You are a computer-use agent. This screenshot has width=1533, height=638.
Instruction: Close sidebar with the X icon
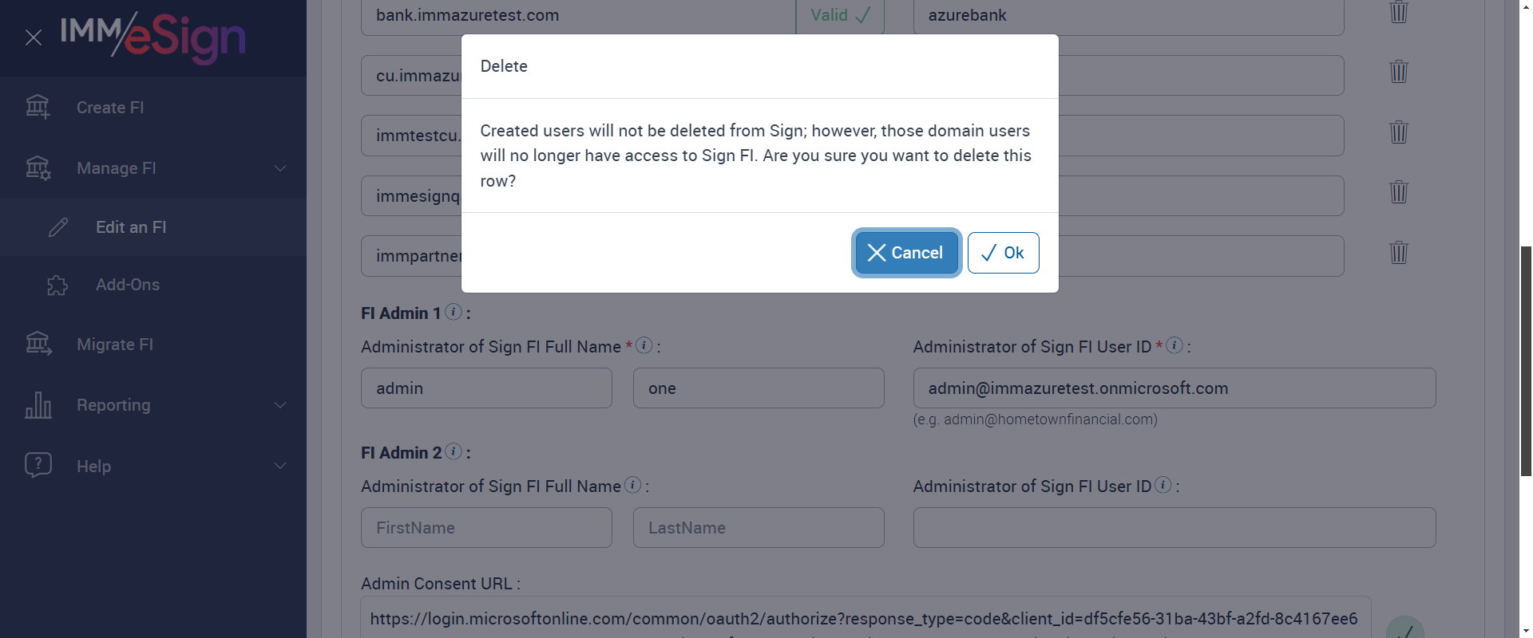[x=34, y=37]
